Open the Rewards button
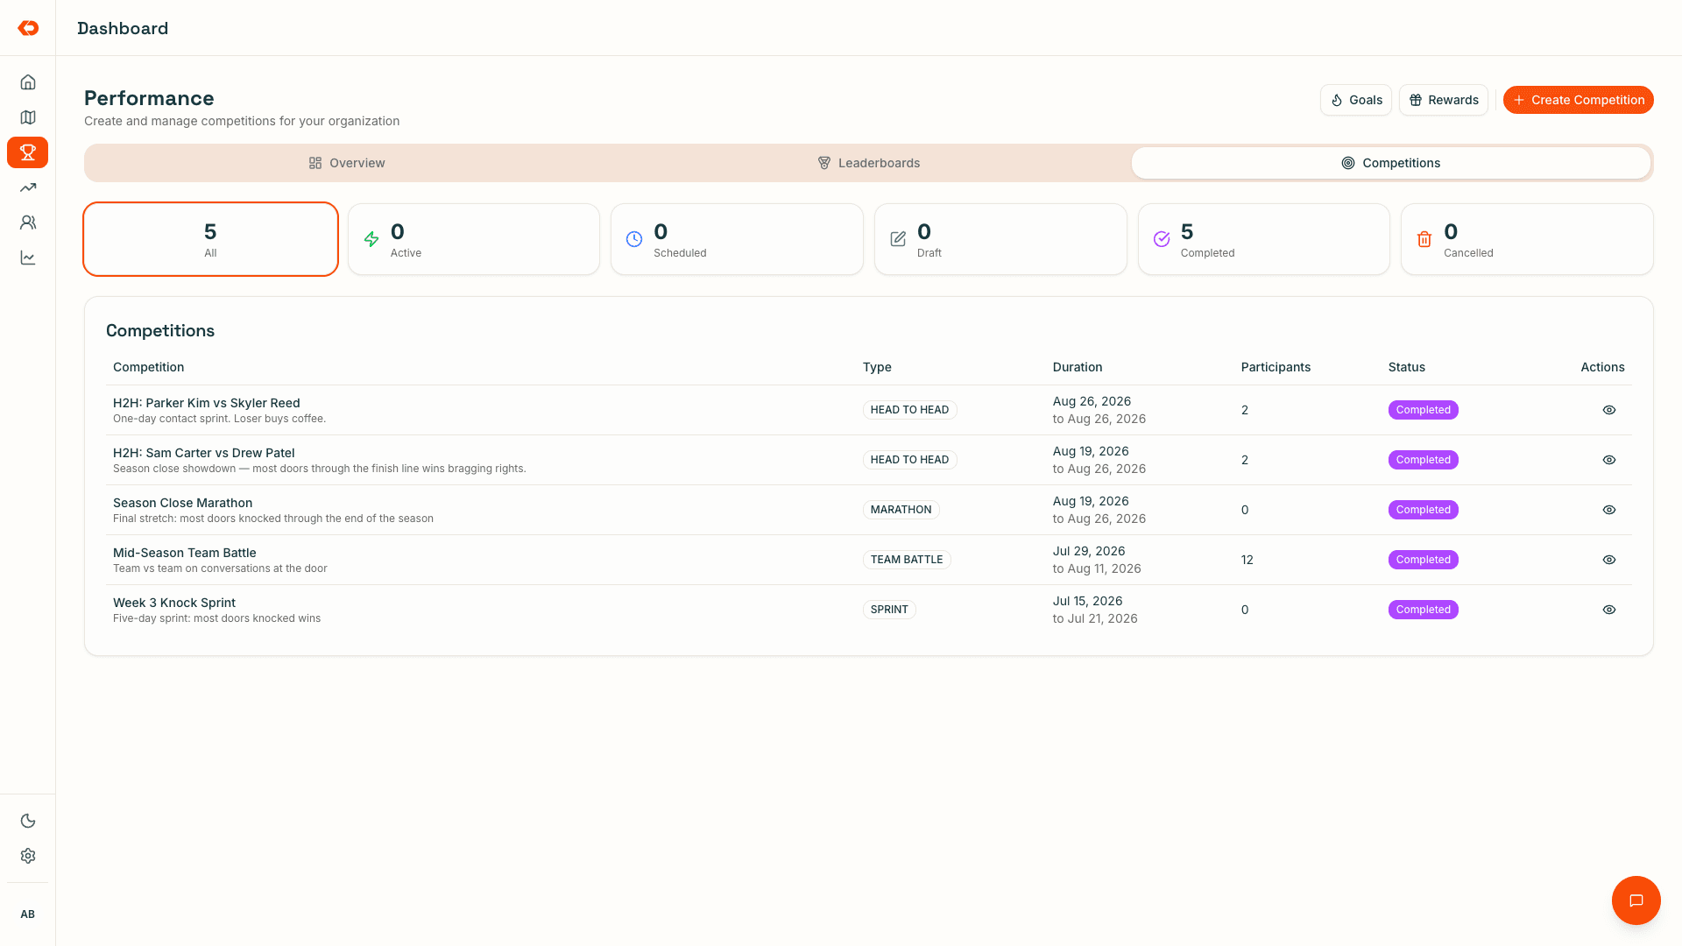This screenshot has height=946, width=1682. coord(1443,100)
